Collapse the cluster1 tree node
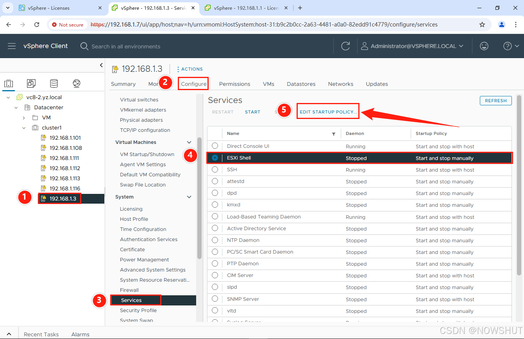The width and height of the screenshot is (524, 339). (x=24, y=128)
